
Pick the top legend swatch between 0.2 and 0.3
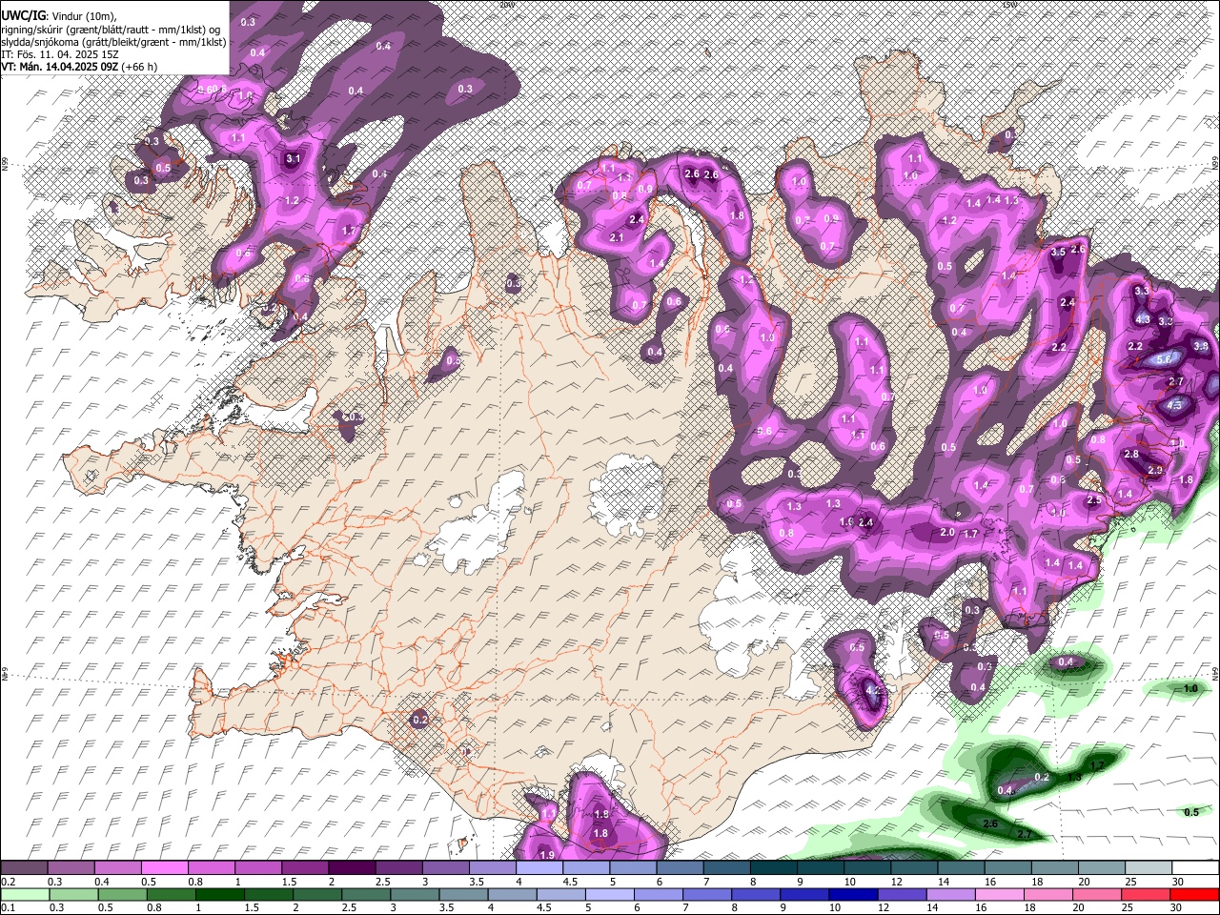point(24,867)
